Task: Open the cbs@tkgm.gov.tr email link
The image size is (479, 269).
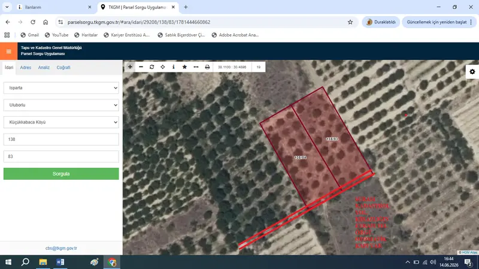Action: pos(61,248)
